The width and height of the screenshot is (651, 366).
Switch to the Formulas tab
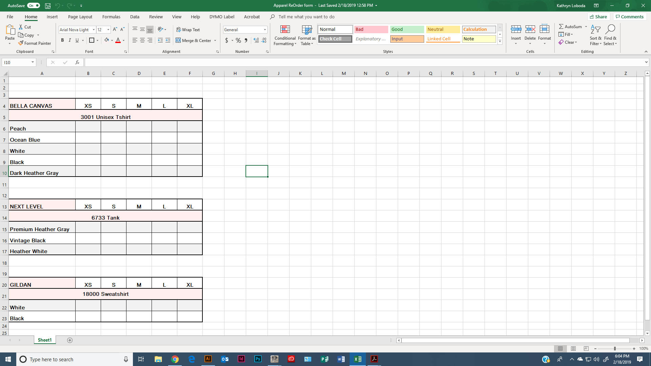[111, 17]
